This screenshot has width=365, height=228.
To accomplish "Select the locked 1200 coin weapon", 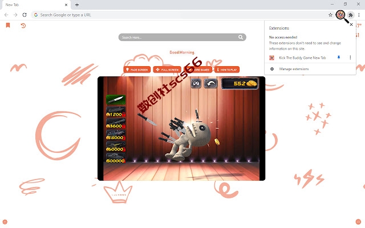I will point(116,112).
